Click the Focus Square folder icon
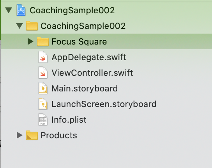 43,41
